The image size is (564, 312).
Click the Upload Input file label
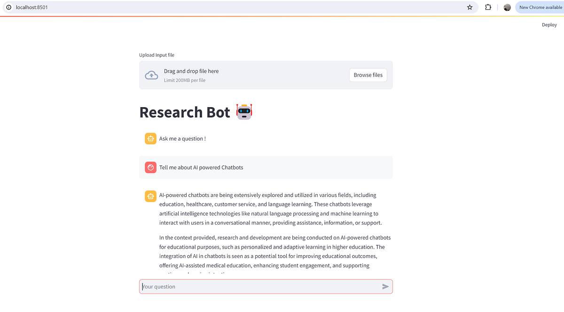click(157, 55)
